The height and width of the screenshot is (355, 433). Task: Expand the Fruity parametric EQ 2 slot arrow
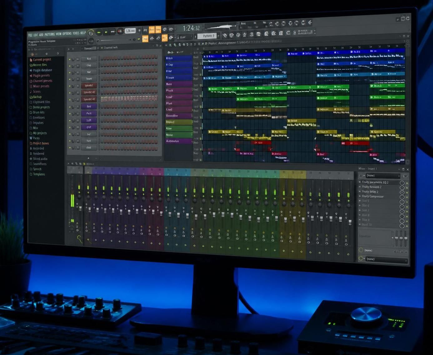(360, 182)
